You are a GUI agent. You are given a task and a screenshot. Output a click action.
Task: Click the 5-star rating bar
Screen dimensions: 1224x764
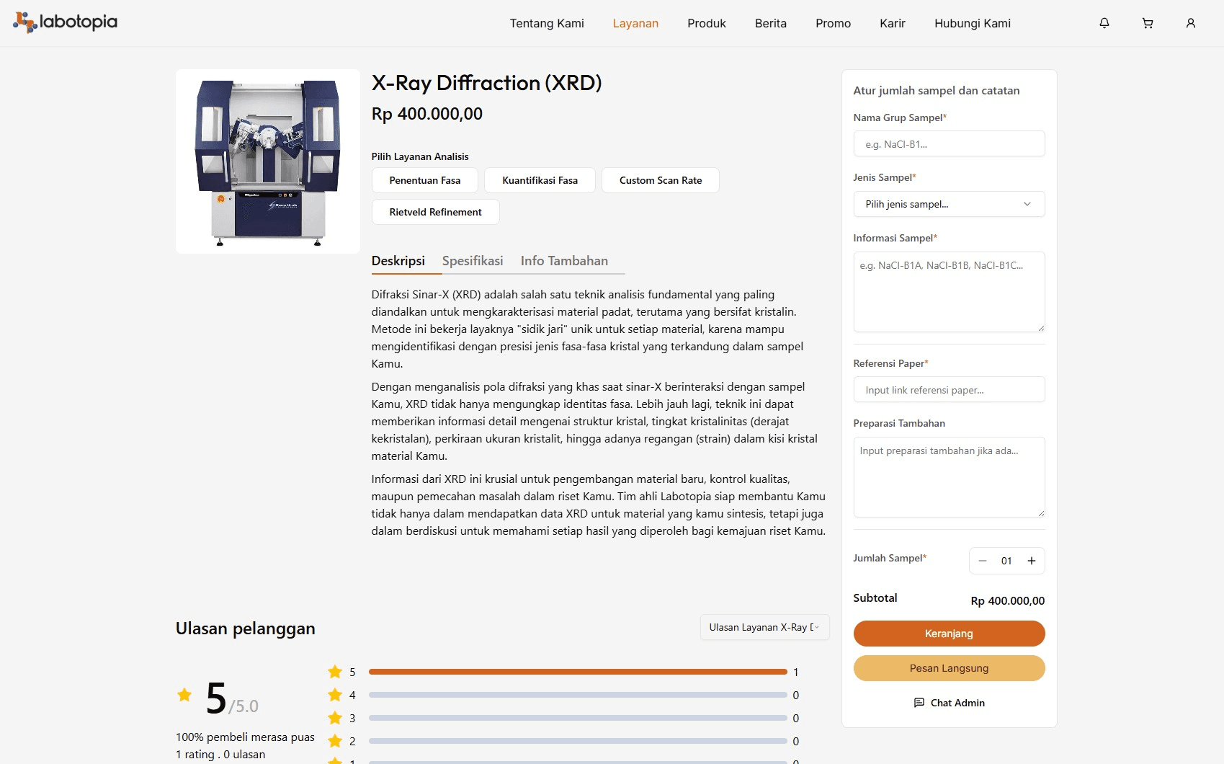click(x=577, y=672)
